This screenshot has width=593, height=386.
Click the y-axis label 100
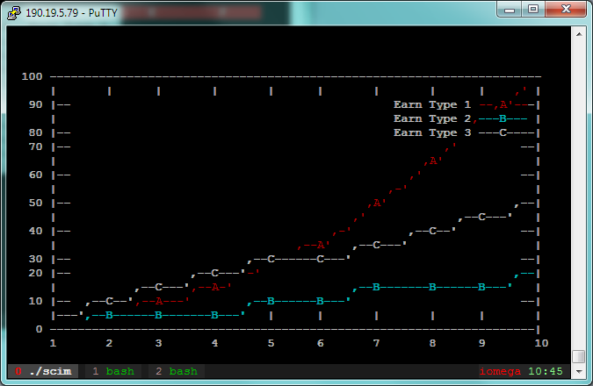point(32,76)
